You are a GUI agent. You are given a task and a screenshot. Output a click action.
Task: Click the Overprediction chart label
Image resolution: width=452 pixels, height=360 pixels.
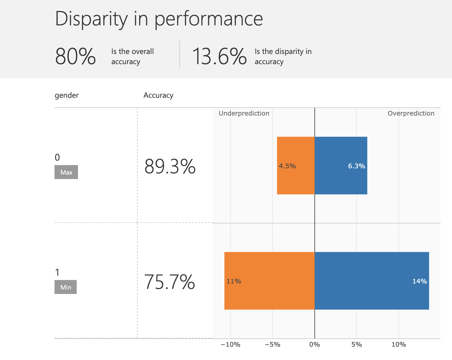click(x=411, y=113)
